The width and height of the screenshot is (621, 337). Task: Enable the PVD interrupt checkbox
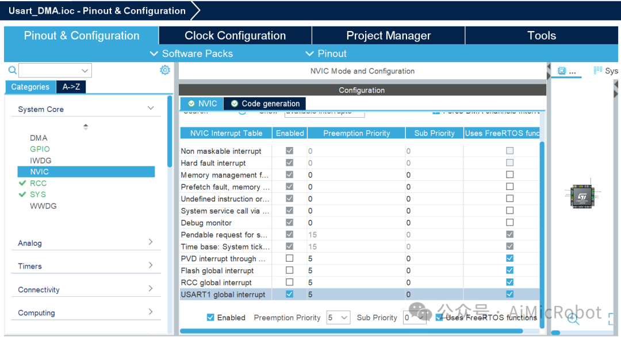289,258
